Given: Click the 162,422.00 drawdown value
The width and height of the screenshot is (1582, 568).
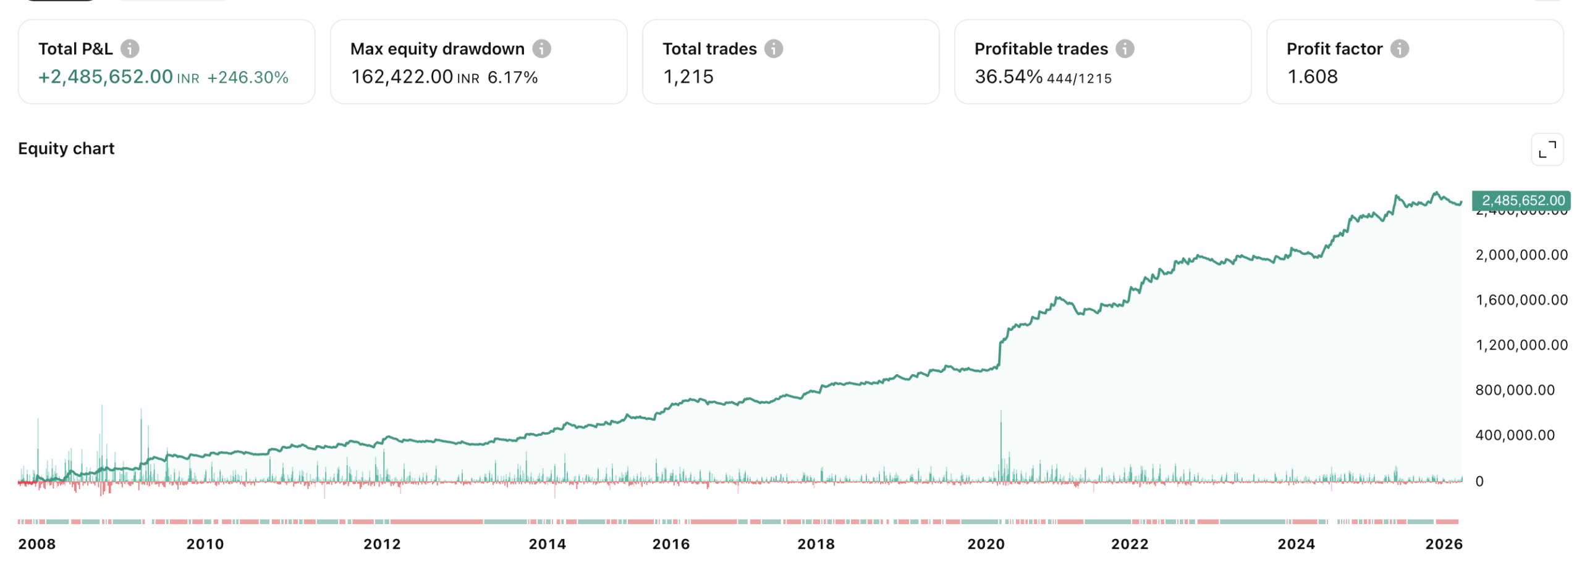Looking at the screenshot, I should tap(402, 77).
